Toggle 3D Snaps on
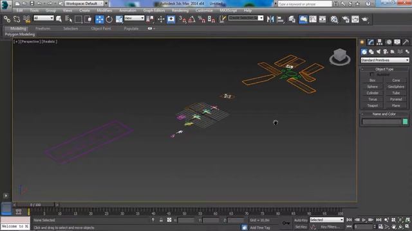This screenshot has height=231, width=412. tap(182, 19)
